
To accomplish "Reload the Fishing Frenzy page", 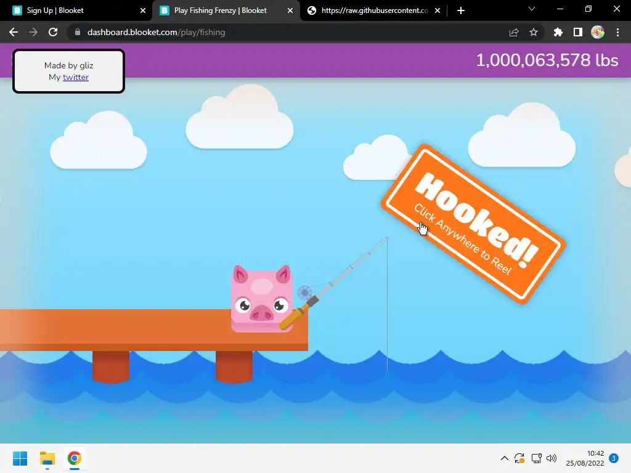I will coord(53,32).
